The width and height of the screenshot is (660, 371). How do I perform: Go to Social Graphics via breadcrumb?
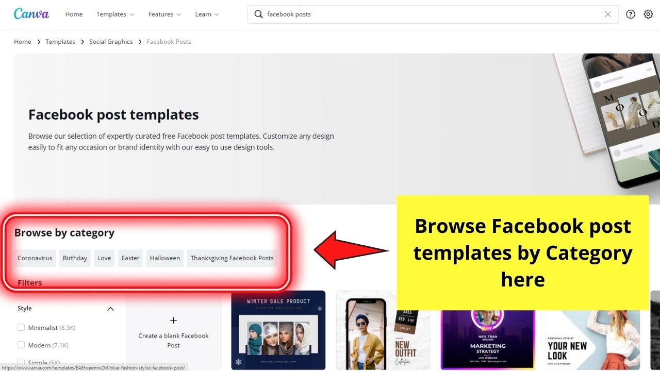pos(111,41)
